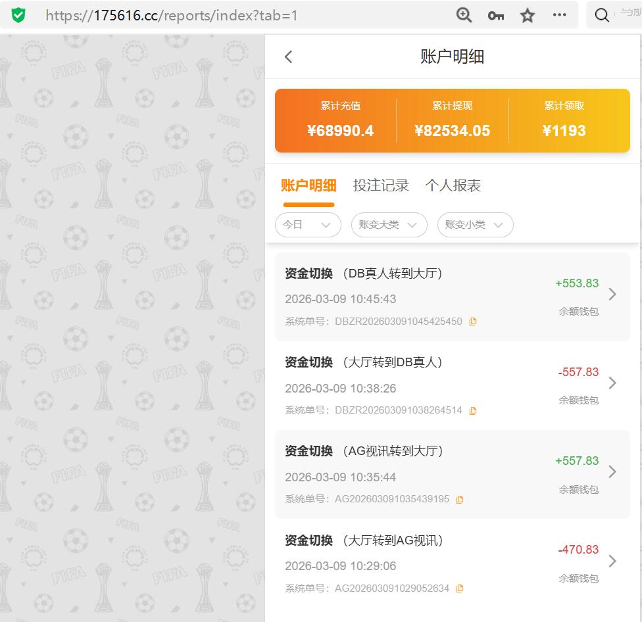Open the 账变小类 filter dropdown
642x622 pixels.
click(475, 225)
